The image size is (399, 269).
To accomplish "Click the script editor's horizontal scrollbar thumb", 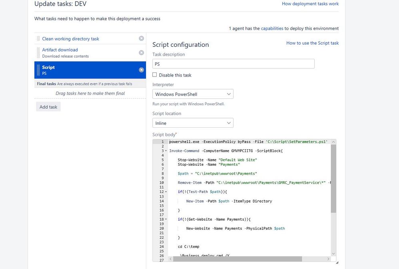I will point(237,259).
